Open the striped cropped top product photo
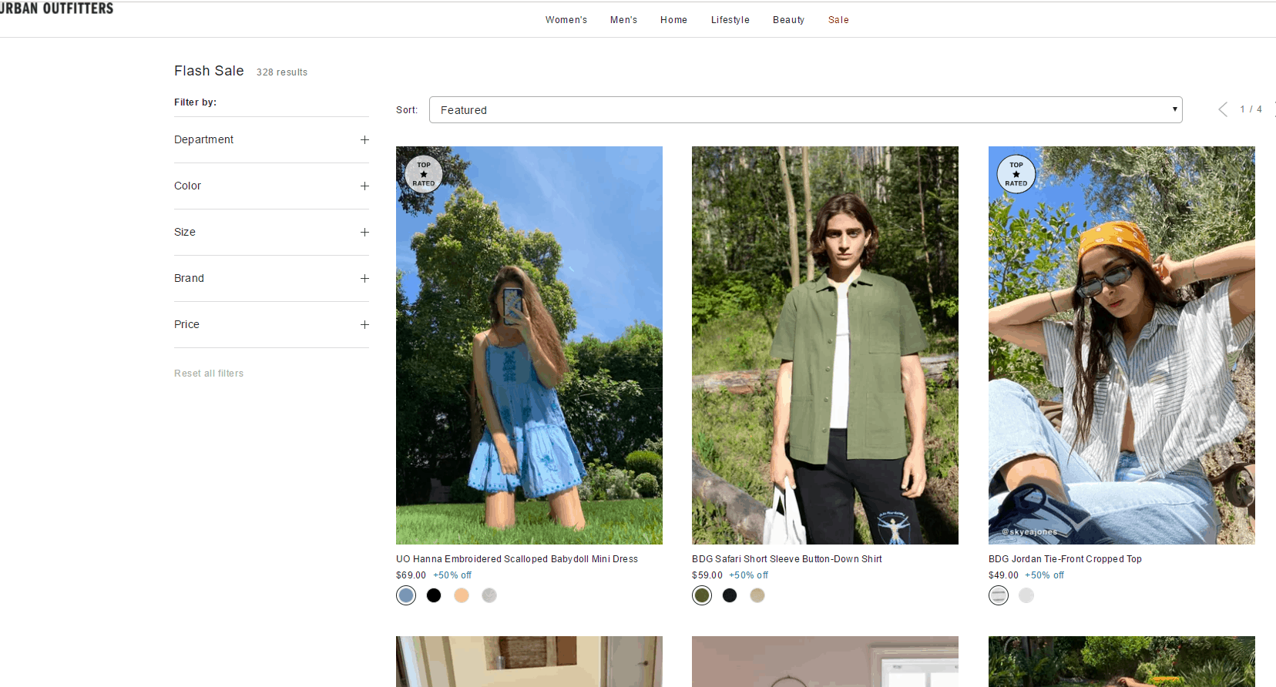 pyautogui.click(x=1122, y=345)
